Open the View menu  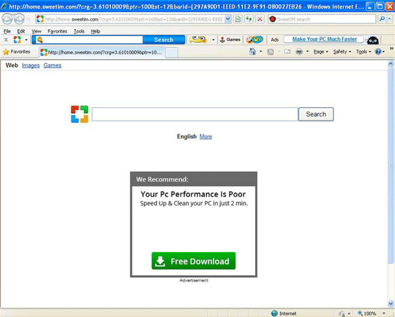tap(36, 31)
